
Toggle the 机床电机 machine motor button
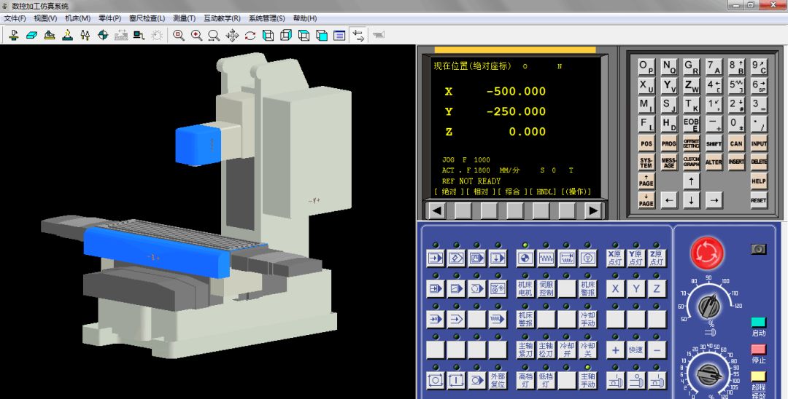click(x=525, y=289)
